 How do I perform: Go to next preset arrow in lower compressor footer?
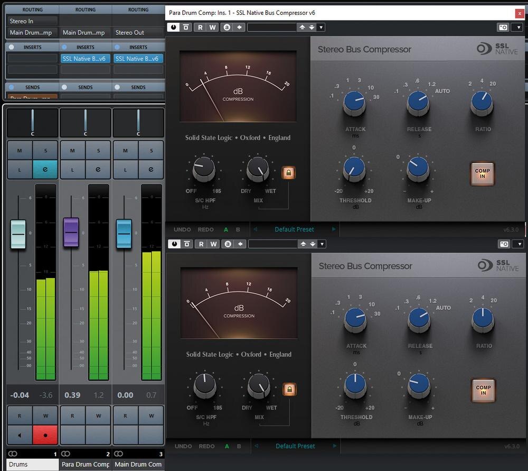(335, 446)
